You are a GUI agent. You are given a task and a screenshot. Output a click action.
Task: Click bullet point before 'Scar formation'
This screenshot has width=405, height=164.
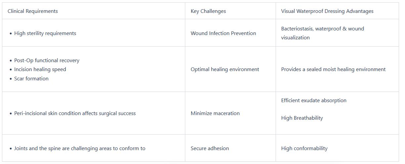coord(11,79)
